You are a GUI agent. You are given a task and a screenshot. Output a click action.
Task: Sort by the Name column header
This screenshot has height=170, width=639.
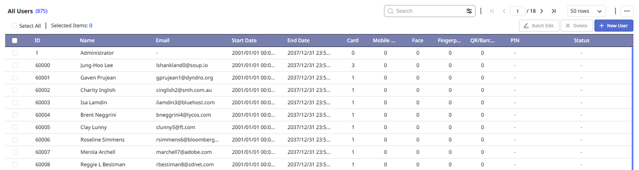(x=87, y=41)
